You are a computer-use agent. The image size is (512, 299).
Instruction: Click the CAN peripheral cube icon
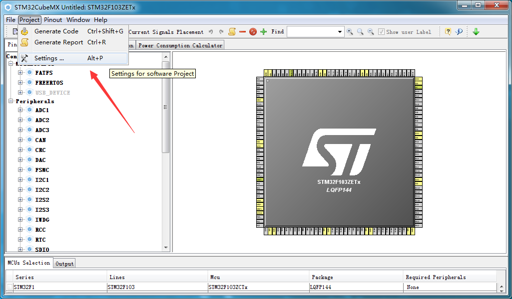coord(29,140)
